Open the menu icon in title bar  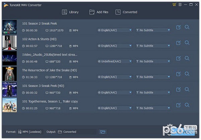pyautogui.click(x=180, y=5)
